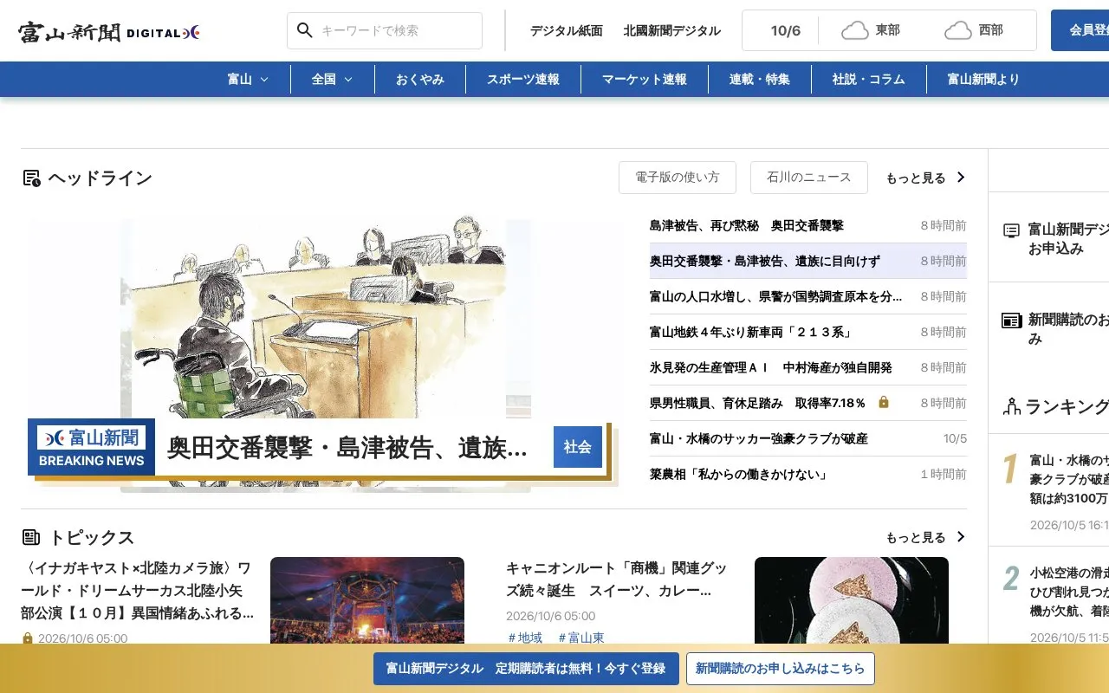Click the ヘッドライン section icon

[32, 178]
